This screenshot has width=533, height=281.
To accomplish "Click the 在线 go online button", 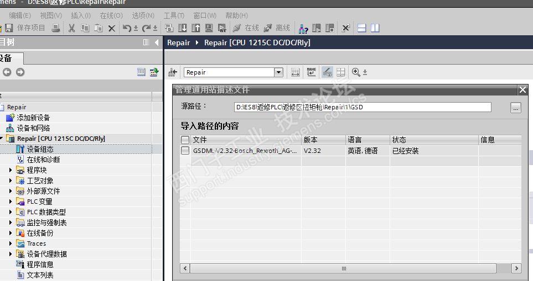I will click(x=246, y=28).
